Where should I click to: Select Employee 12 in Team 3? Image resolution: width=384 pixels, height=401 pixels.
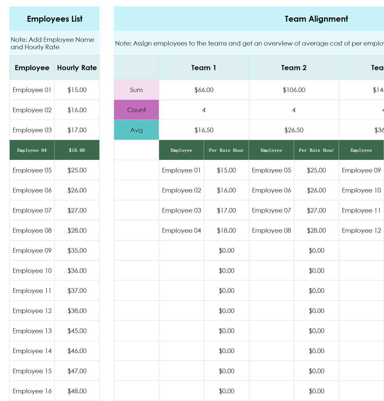click(361, 230)
